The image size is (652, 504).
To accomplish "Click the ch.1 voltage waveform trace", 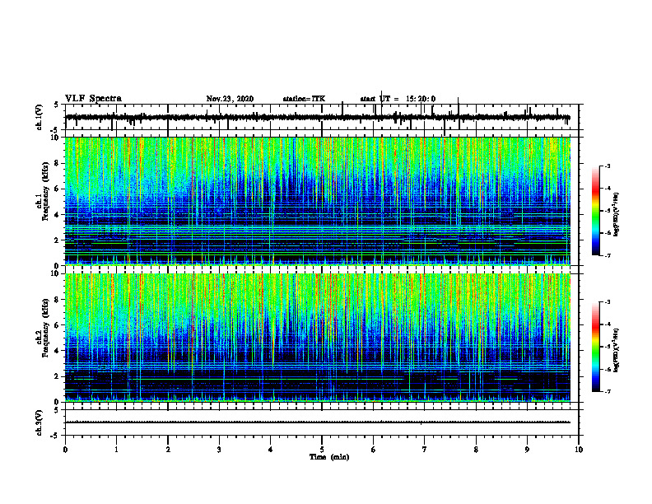I will coord(318,117).
